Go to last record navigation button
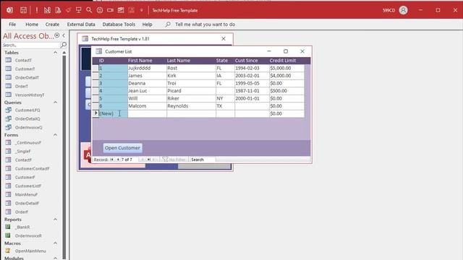Image resolution: width=463 pixels, height=260 pixels. click(x=149, y=160)
